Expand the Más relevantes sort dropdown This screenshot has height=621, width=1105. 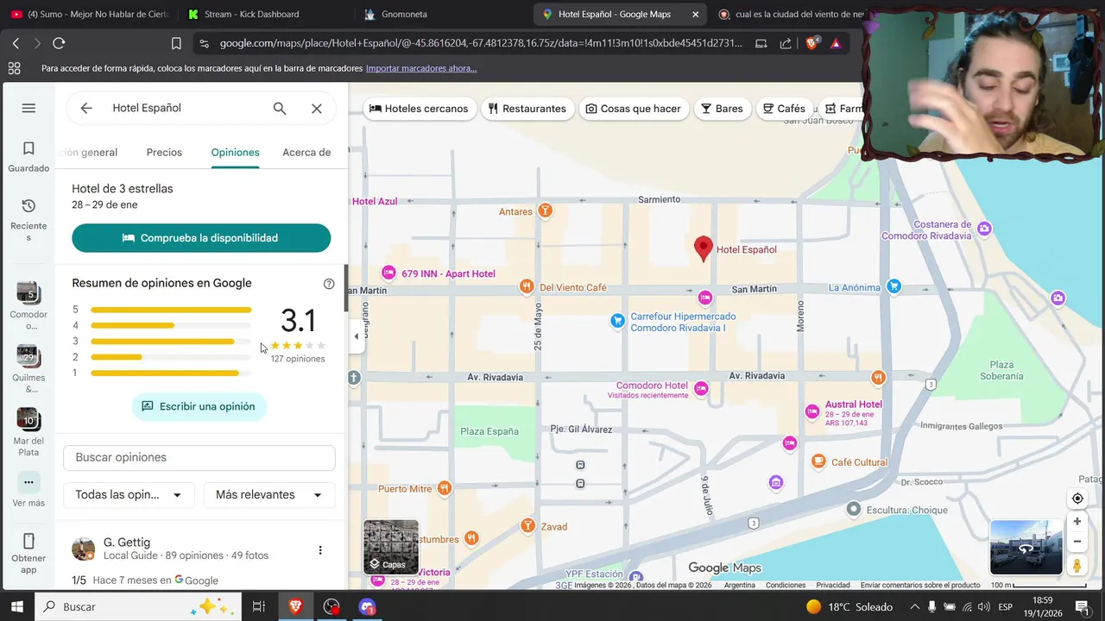[268, 494]
